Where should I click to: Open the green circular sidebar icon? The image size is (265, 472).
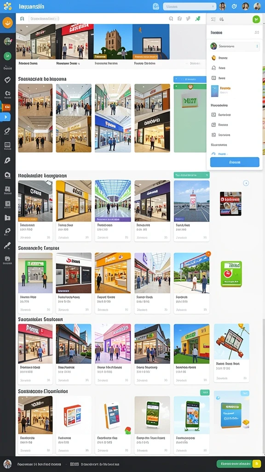point(7,56)
